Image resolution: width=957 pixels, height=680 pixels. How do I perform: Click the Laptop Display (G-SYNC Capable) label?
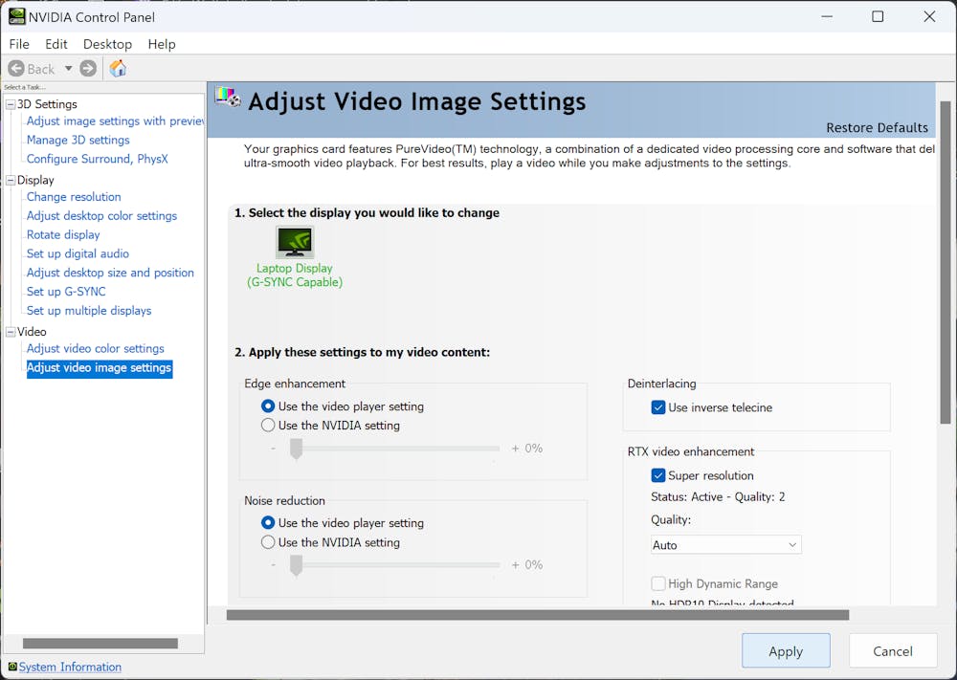point(295,275)
